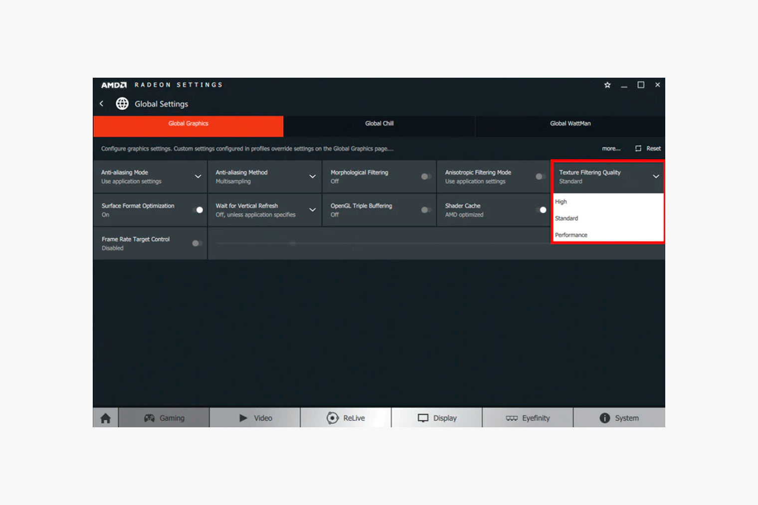
Task: Click the Shader Cache tile label
Action: [462, 206]
